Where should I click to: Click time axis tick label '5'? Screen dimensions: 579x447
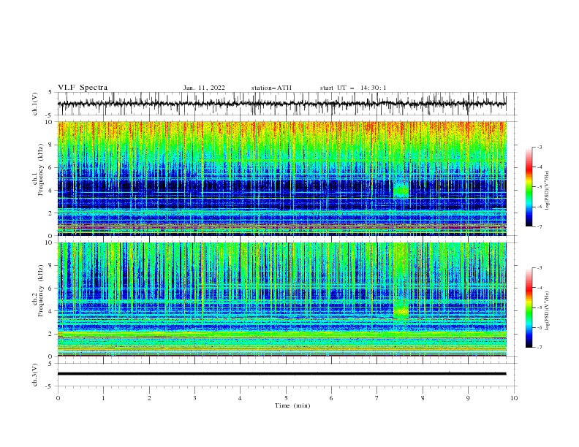(x=286, y=398)
